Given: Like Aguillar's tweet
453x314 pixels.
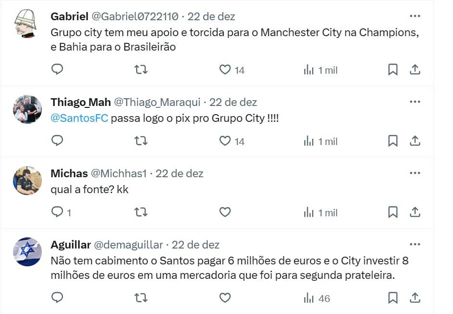Looking at the screenshot, I should pyautogui.click(x=225, y=298).
